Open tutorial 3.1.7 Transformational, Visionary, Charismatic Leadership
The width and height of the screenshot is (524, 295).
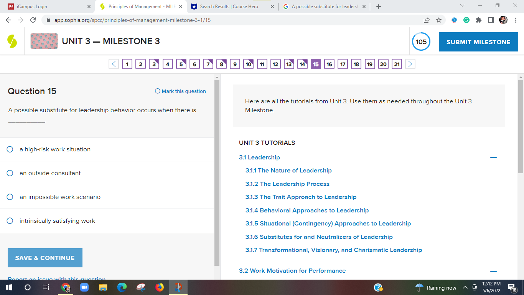[x=334, y=250]
